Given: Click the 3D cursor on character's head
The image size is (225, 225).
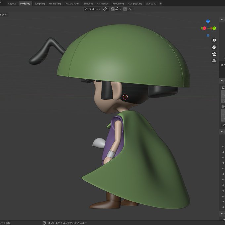Looking at the screenshot, I should tap(125, 97).
